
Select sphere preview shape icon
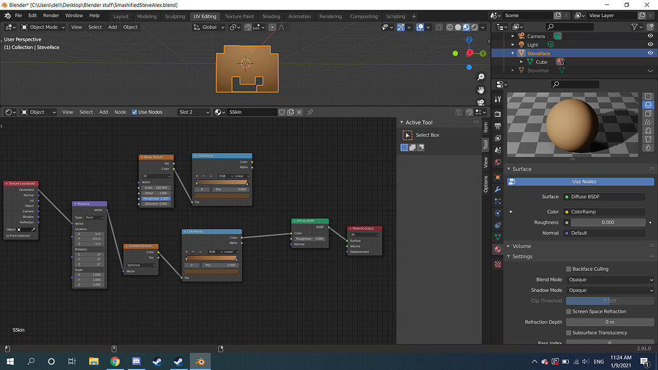coord(648,105)
